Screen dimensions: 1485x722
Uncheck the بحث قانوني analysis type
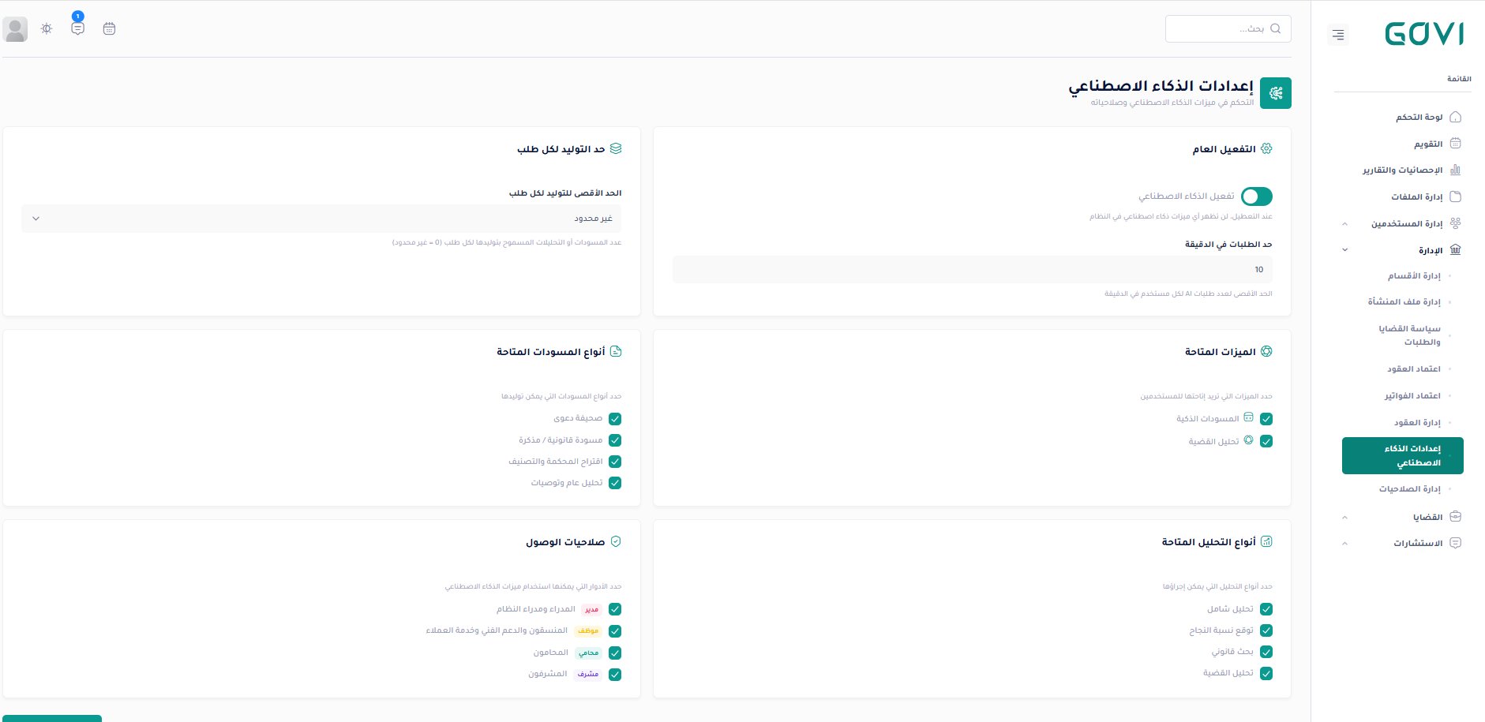coord(1267,652)
